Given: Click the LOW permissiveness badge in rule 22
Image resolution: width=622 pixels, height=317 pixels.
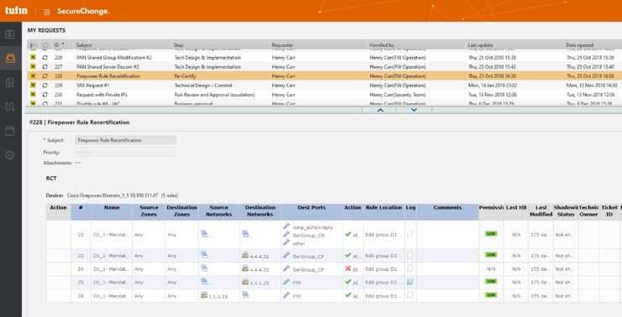Looking at the screenshot, I should click(x=491, y=234).
